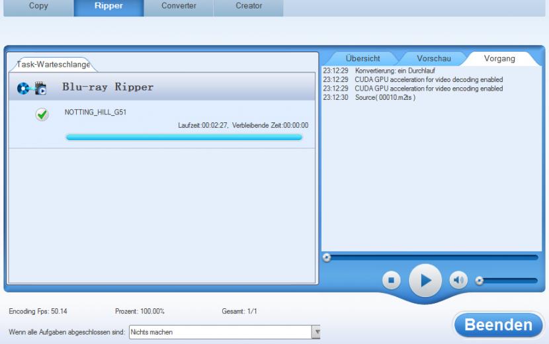Switch to the Ripper tab

[x=108, y=6]
